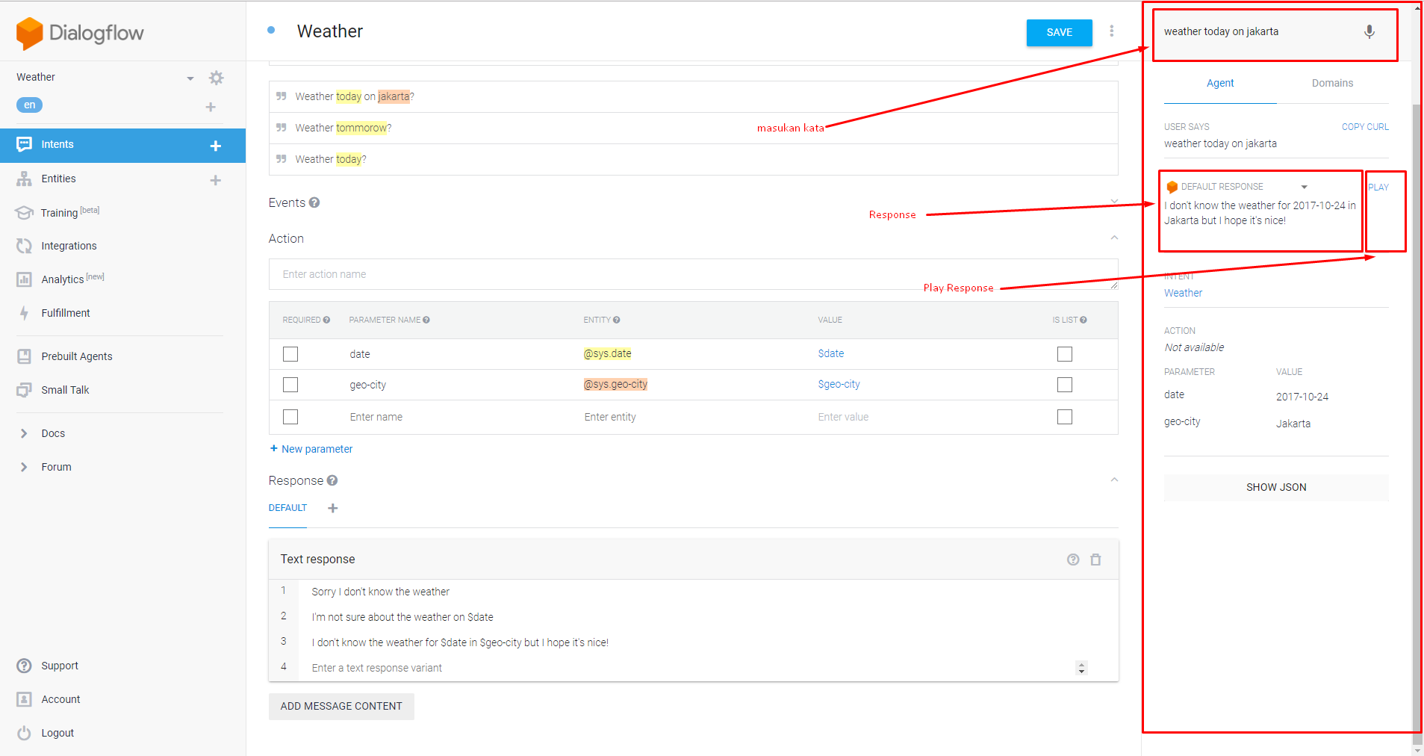Create new entity with plus icon
The image size is (1424, 756).
click(x=216, y=180)
